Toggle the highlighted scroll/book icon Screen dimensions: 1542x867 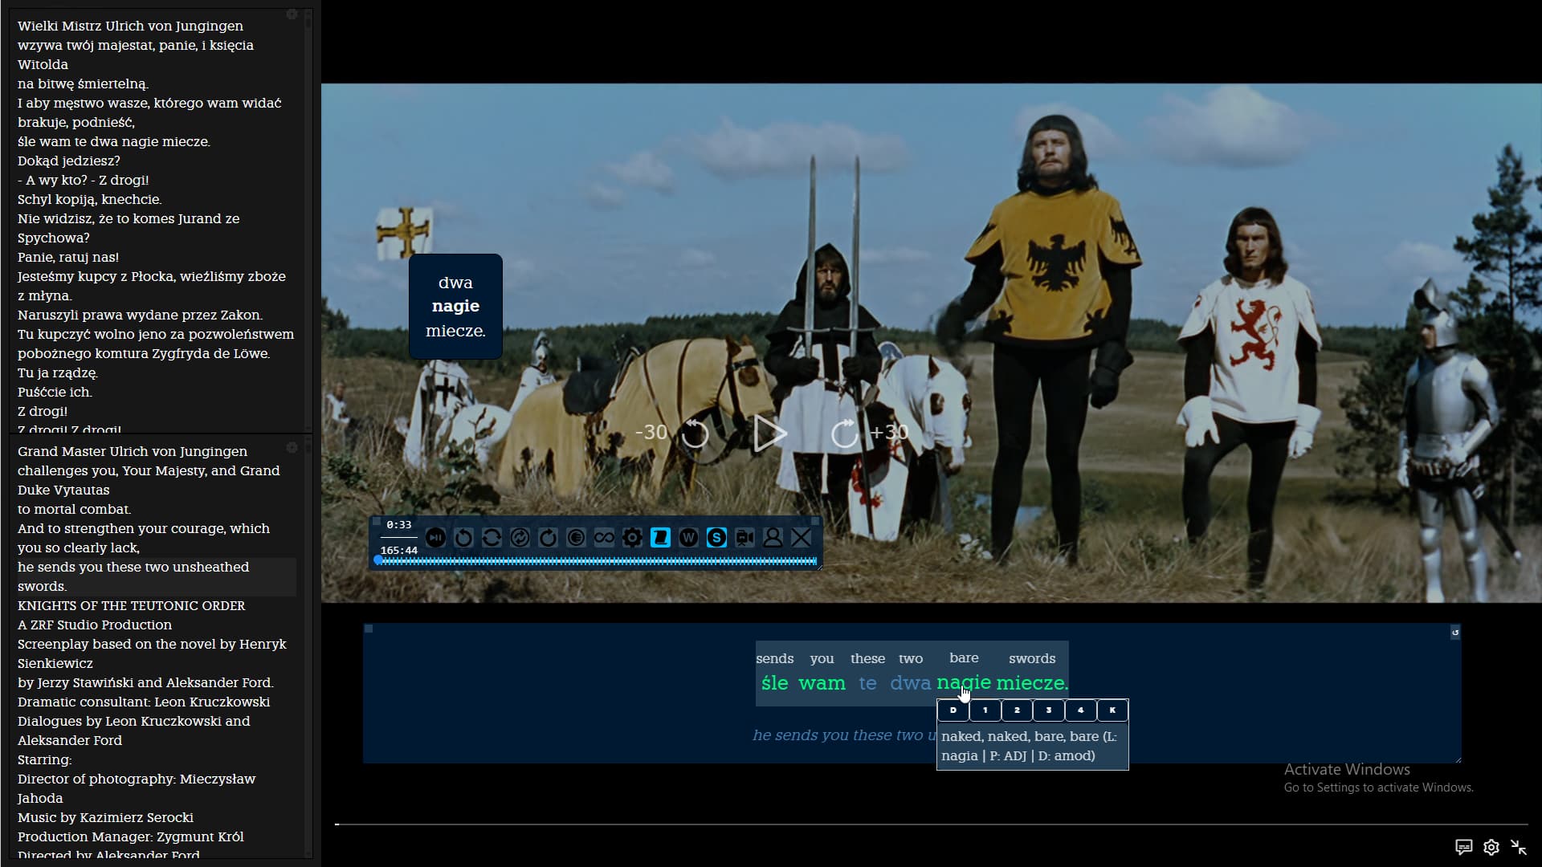660,538
